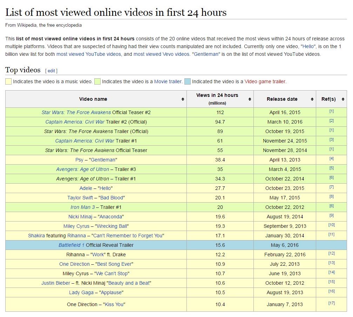Open the red Video game trailer link
Viewport: 353px width, 317px height.
point(265,81)
